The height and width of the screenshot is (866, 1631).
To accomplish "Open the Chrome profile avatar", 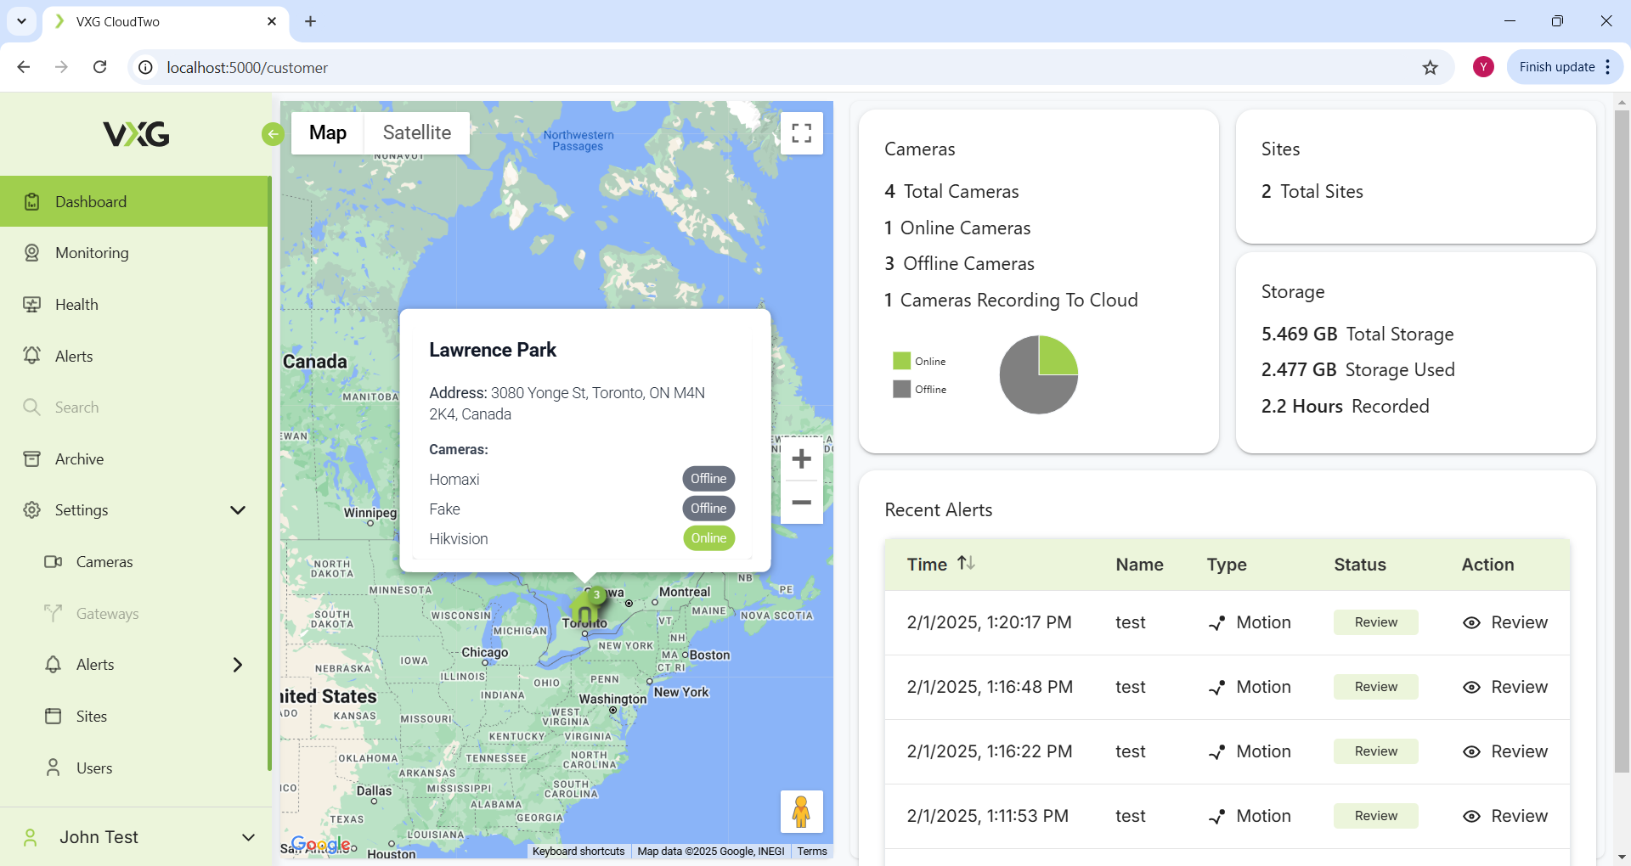I will (x=1483, y=67).
